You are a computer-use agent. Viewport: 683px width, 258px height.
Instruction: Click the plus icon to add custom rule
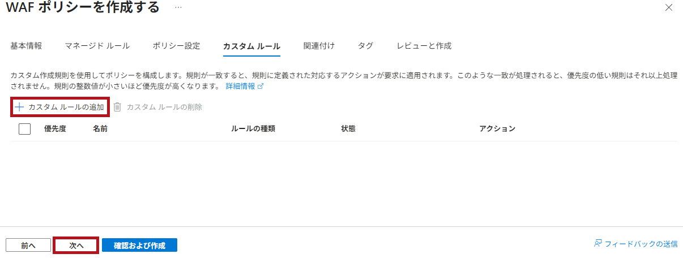point(19,107)
